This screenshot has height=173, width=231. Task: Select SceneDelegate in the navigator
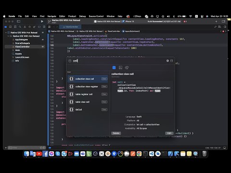coord(23,43)
